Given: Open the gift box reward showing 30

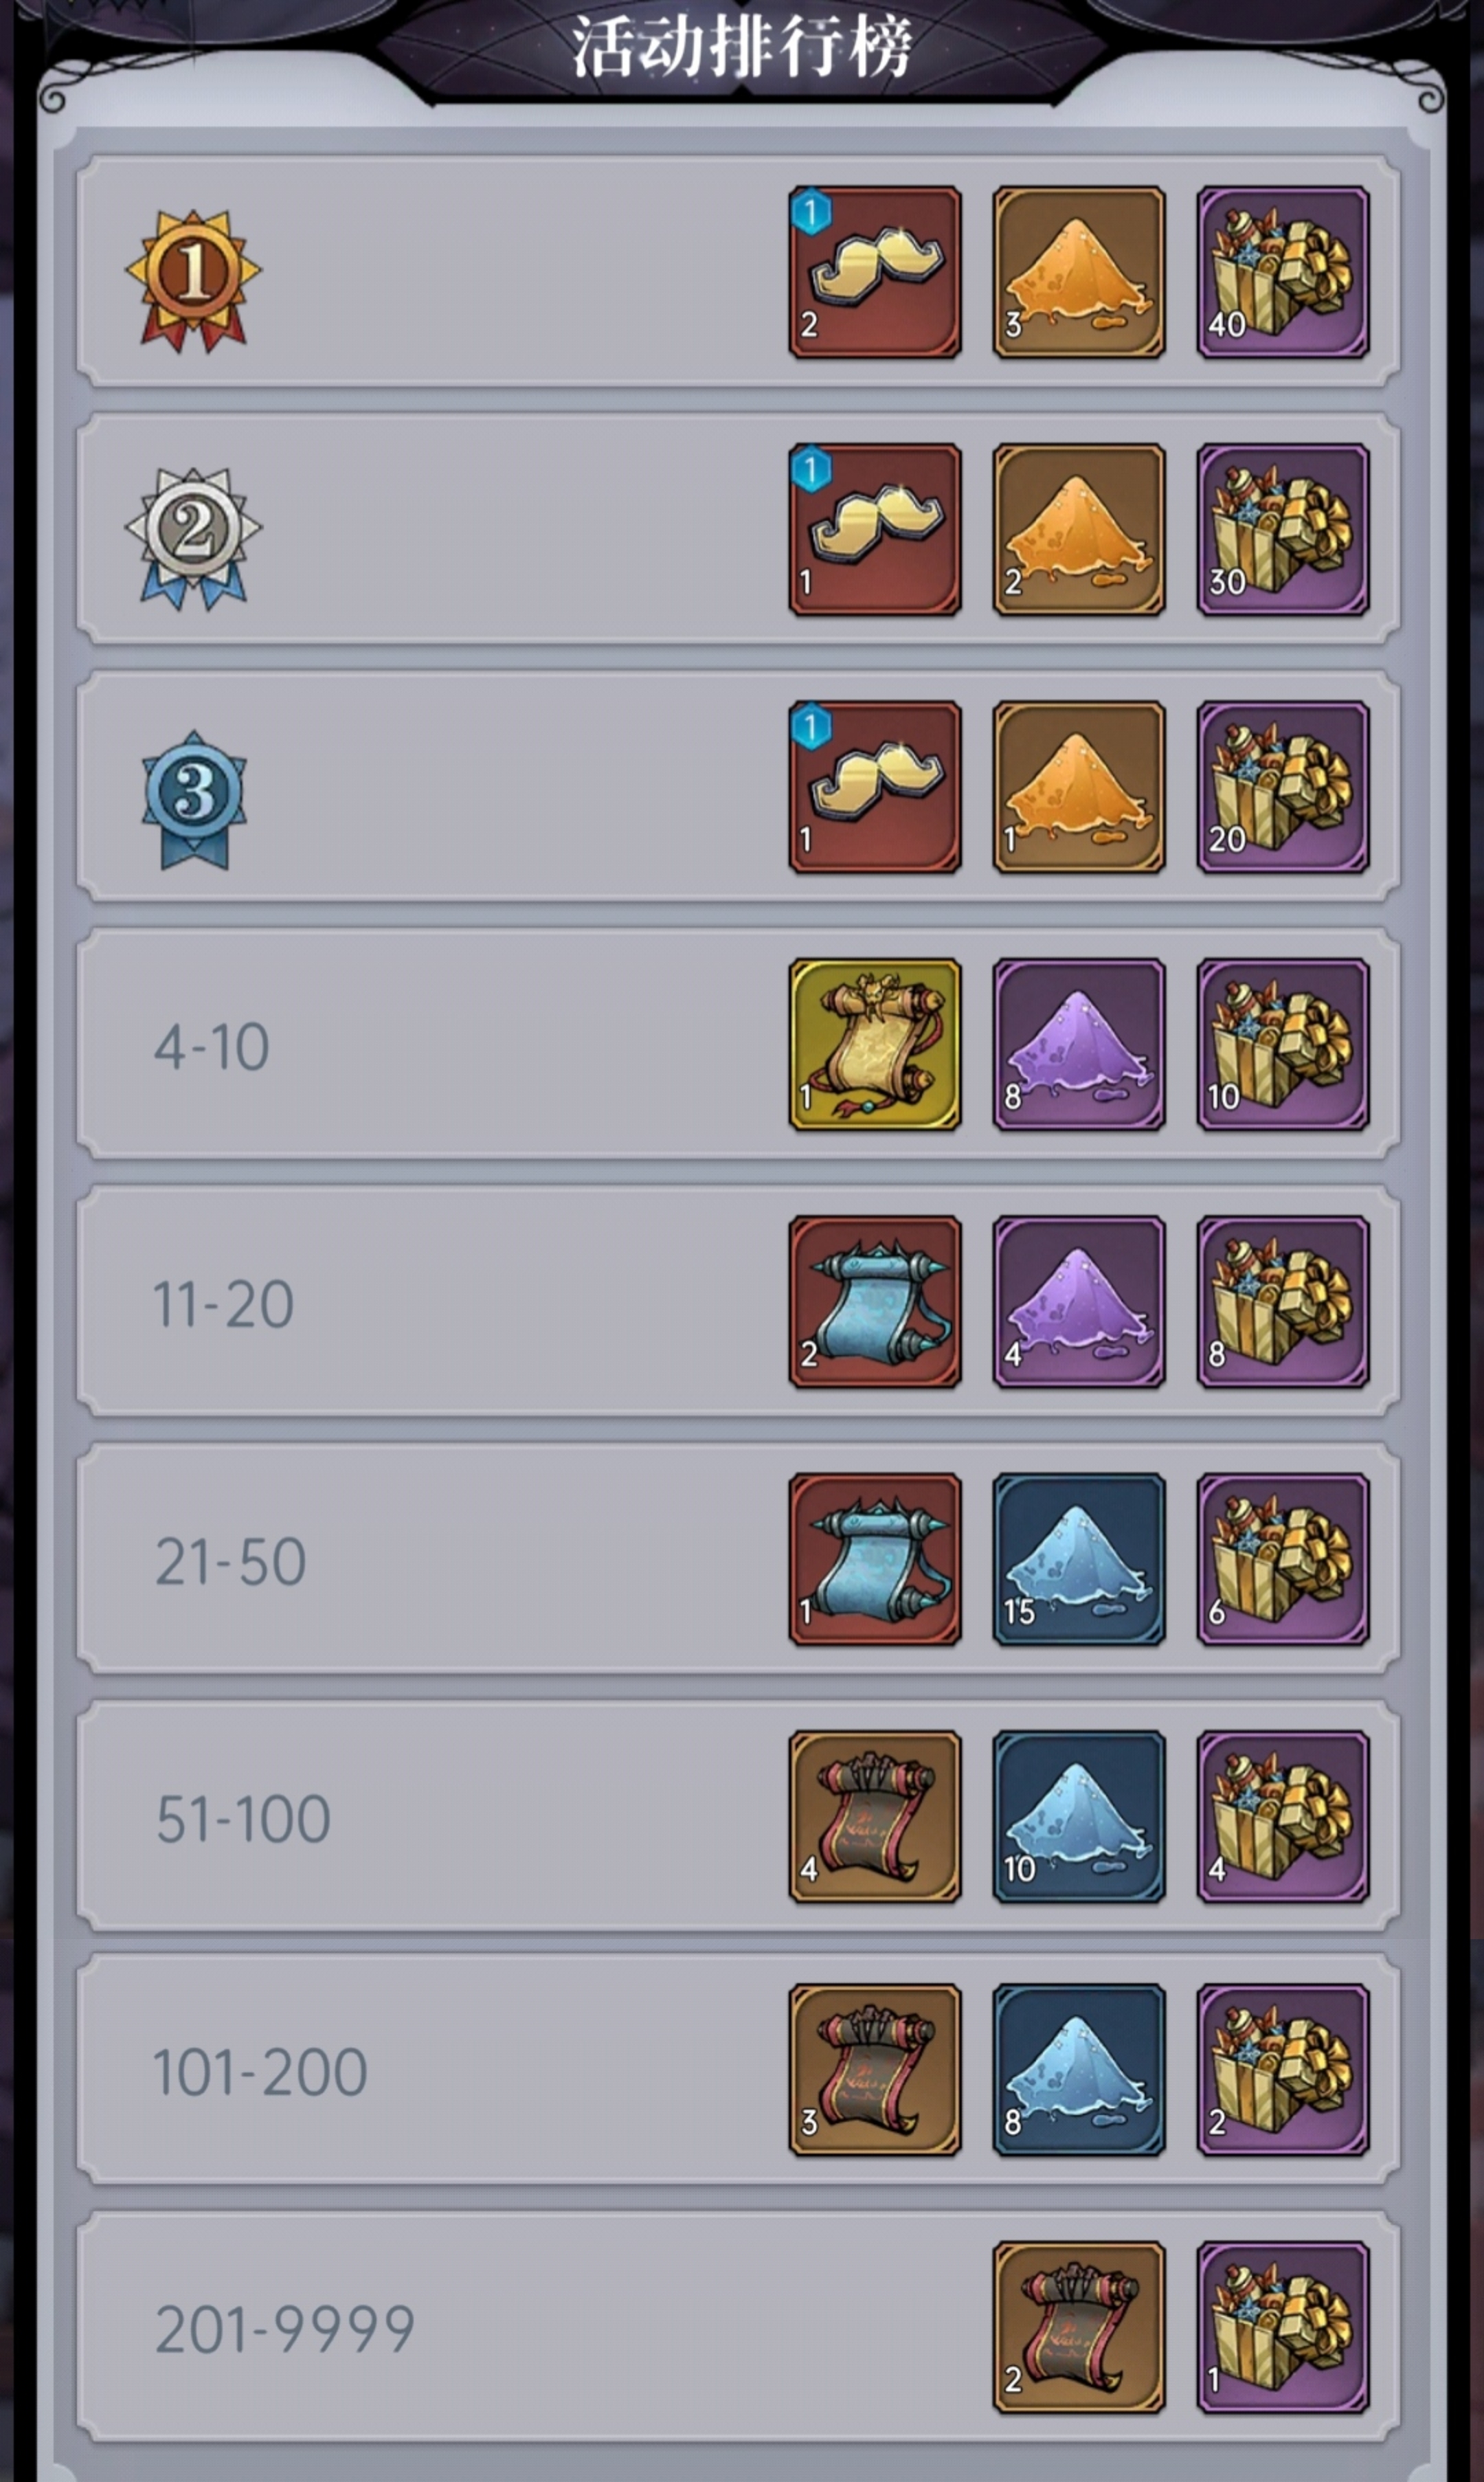Looking at the screenshot, I should coord(1283,530).
